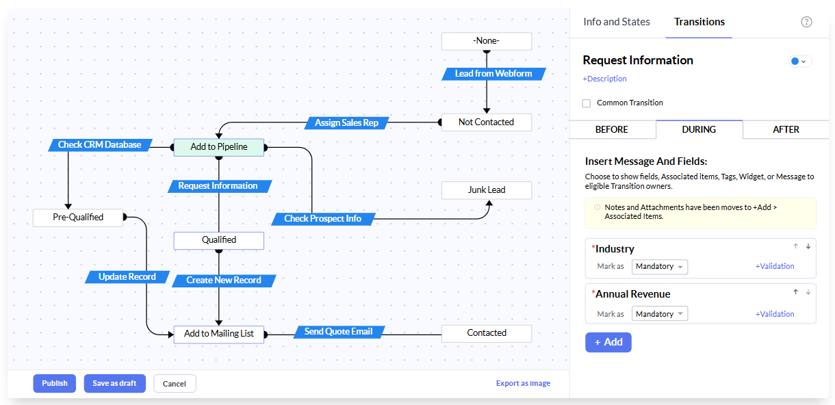This screenshot has height=405, width=835.
Task: Select the -None- state node
Action: [487, 41]
